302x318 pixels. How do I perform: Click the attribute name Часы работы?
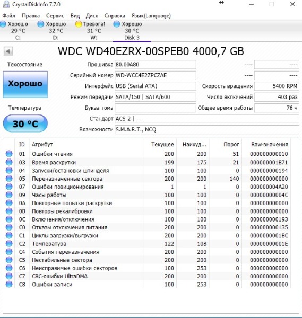coord(49,195)
